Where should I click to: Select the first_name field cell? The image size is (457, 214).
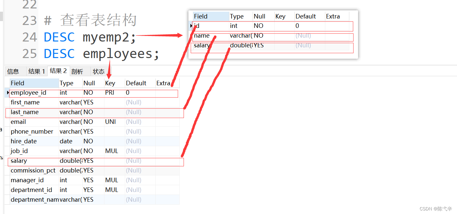34,102
